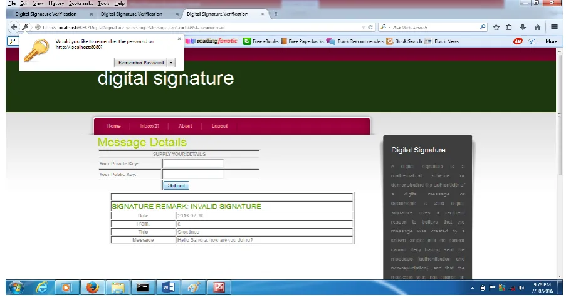Click the Logout navigation link
Image resolution: width=566 pixels, height=297 pixels.
pos(219,126)
